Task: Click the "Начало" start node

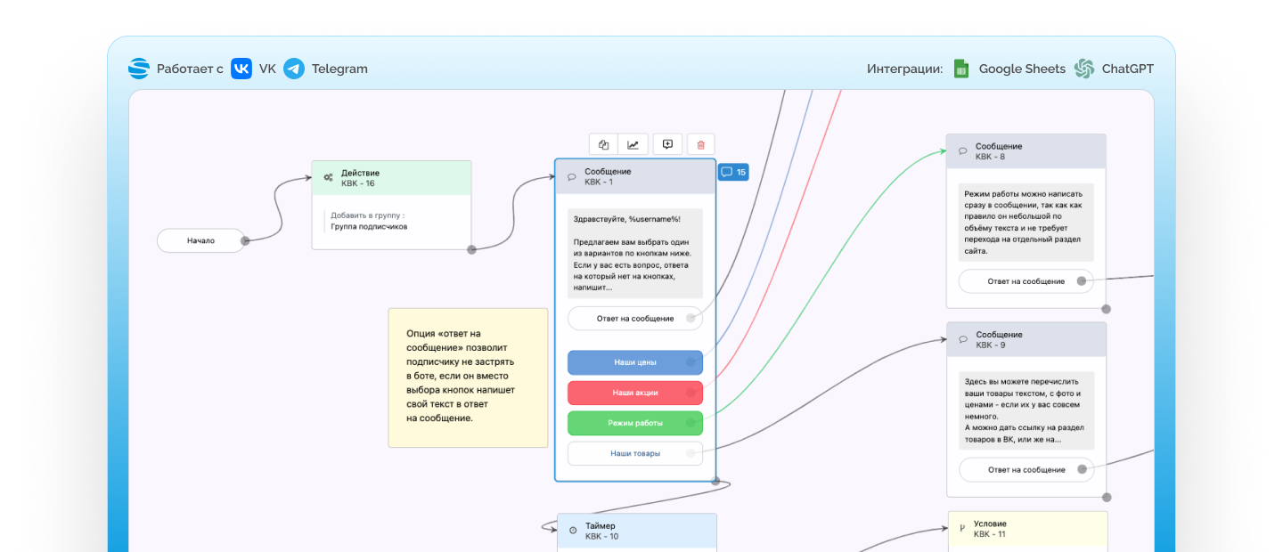Action: [200, 240]
